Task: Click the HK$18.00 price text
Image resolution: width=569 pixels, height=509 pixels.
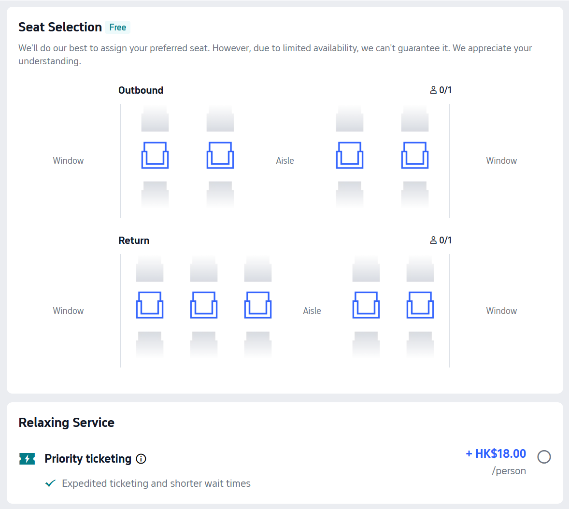Action: pyautogui.click(x=496, y=454)
